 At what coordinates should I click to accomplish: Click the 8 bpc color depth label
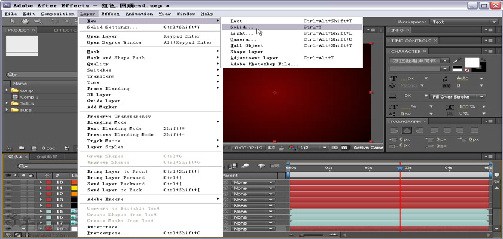(49, 148)
